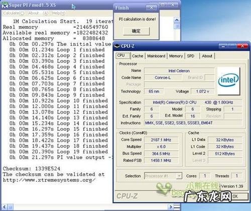
Task: Click the PI value output line
Action: (61, 157)
